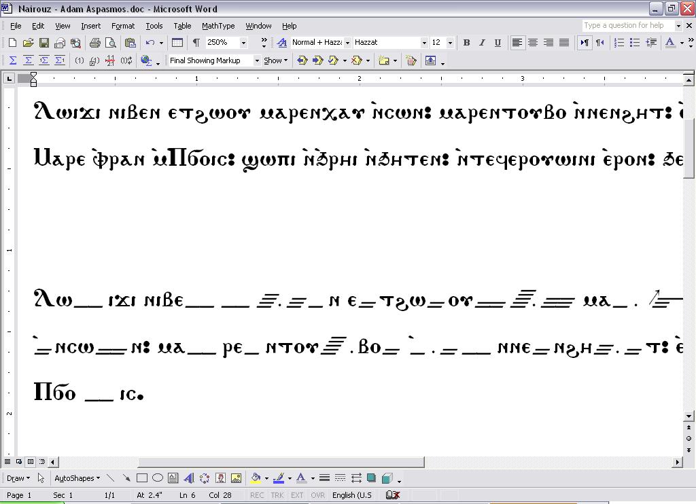Click the Type a question for help box
The width and height of the screenshot is (696, 504).
tap(627, 26)
